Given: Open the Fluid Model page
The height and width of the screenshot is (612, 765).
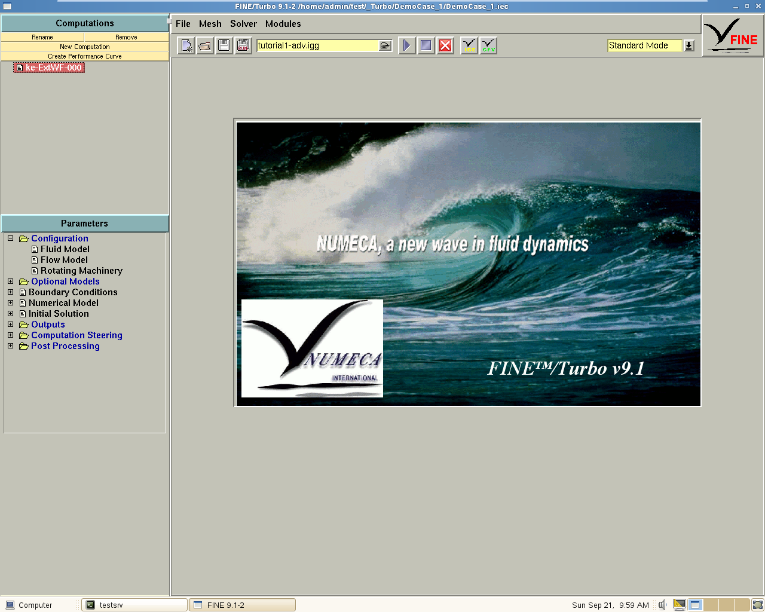Looking at the screenshot, I should tap(65, 249).
